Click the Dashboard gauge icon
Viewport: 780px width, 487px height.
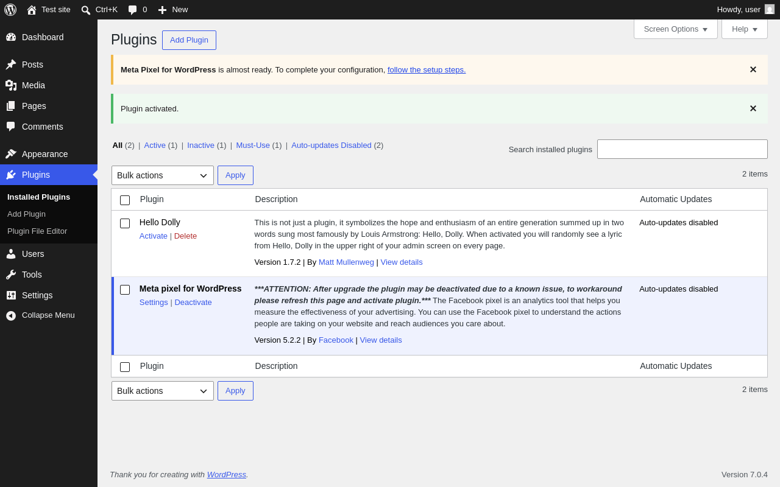pos(11,37)
